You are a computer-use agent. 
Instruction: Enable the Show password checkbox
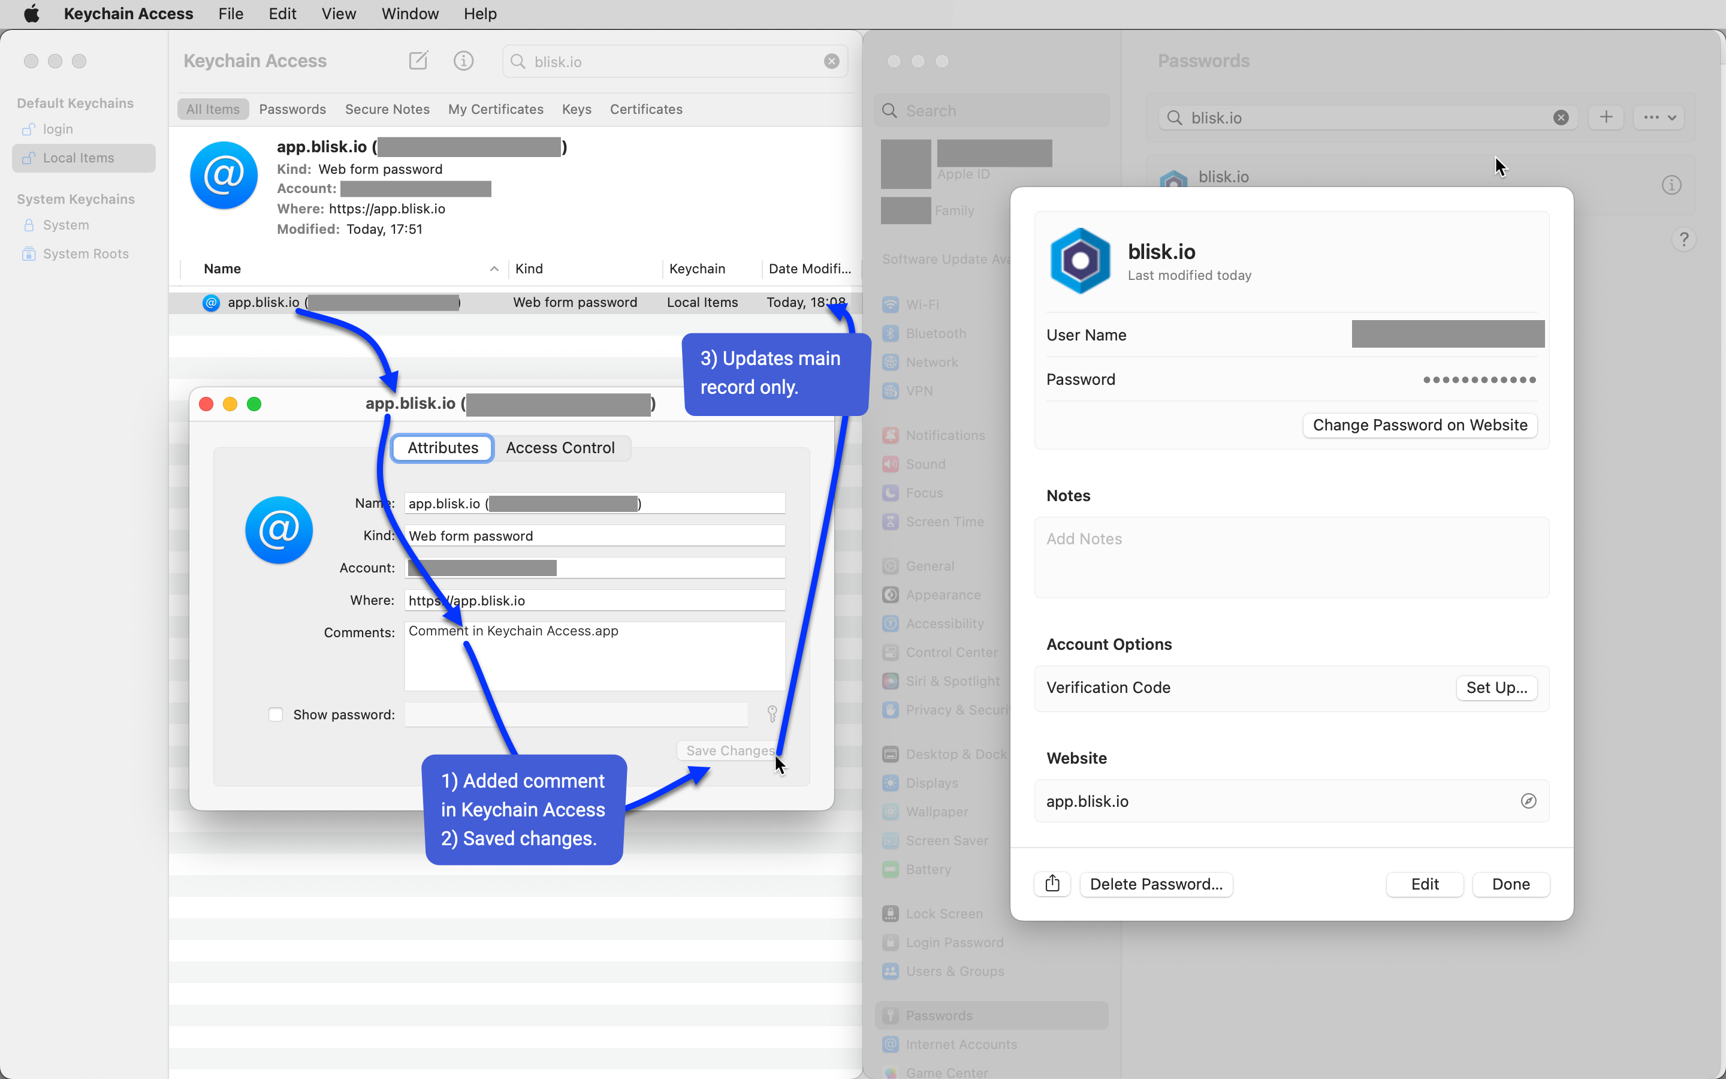point(275,715)
